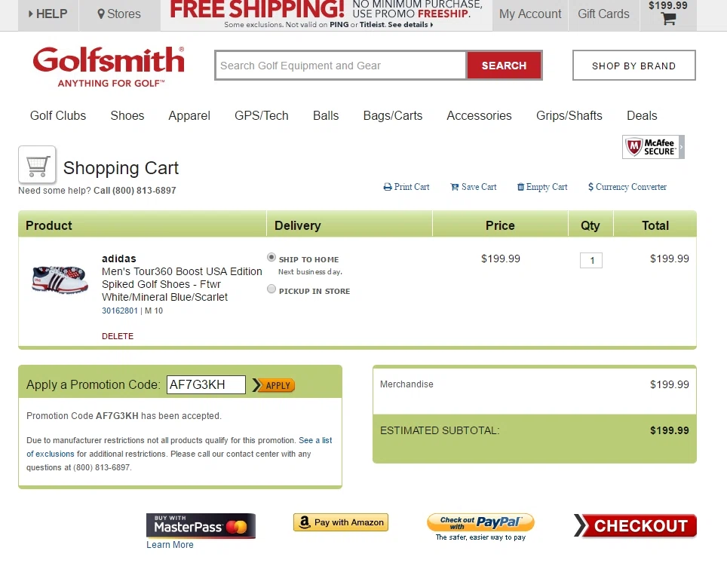The width and height of the screenshot is (727, 563).
Task: Open the Shop By Brand selector
Action: (x=633, y=66)
